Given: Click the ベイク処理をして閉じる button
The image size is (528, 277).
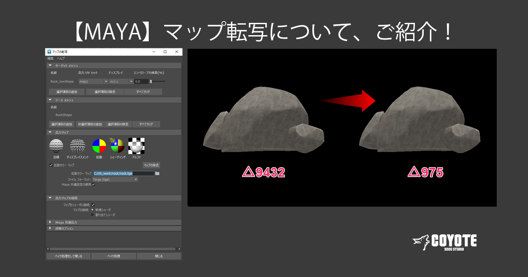Looking at the screenshot, I should point(69,256).
